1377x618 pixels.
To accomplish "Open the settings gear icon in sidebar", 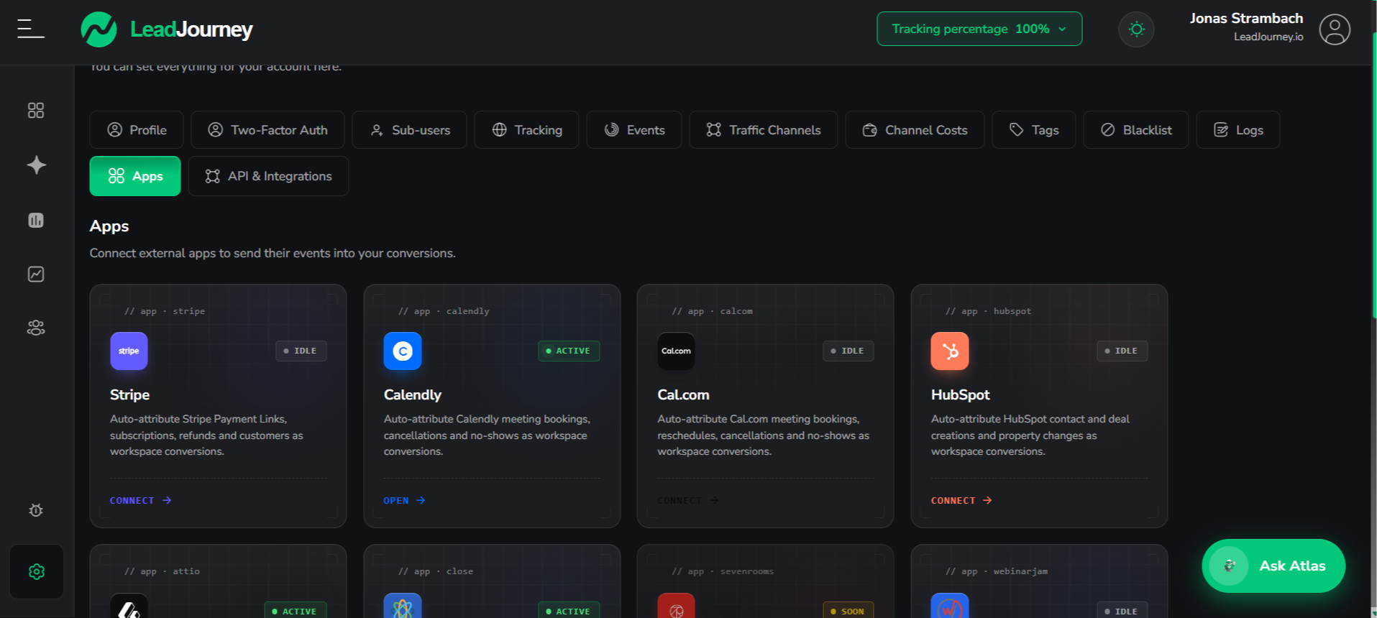I will [37, 571].
